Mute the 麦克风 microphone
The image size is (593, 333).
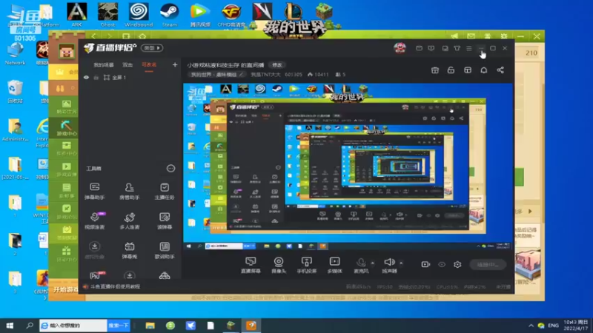(x=361, y=265)
